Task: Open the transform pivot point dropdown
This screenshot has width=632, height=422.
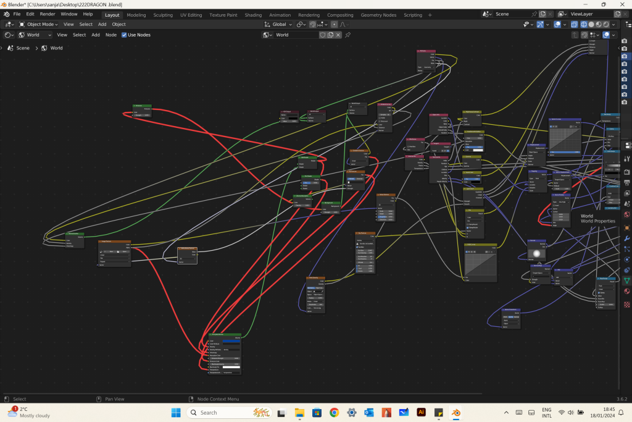Action: pyautogui.click(x=301, y=24)
